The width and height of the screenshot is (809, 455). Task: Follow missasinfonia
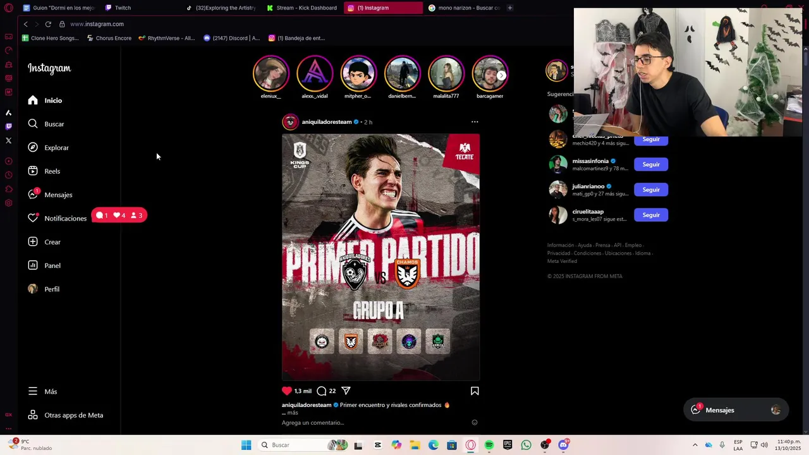651,164
